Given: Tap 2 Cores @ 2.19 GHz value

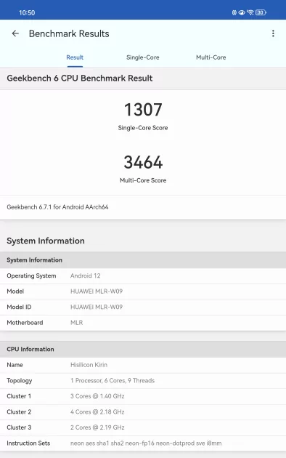Looking at the screenshot, I should coord(97,427).
